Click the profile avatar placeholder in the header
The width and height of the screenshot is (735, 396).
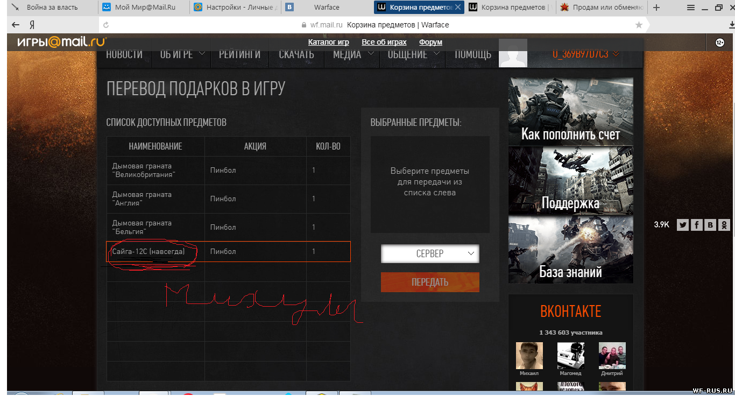point(513,53)
